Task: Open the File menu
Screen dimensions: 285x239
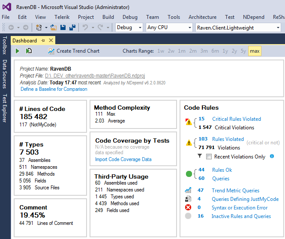Action: click(x=6, y=17)
